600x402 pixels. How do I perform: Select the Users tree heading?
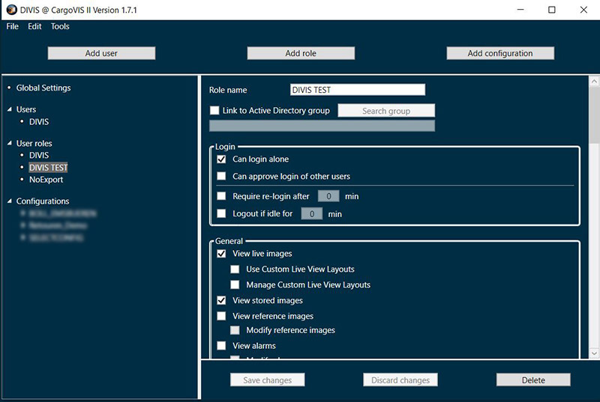tap(26, 109)
